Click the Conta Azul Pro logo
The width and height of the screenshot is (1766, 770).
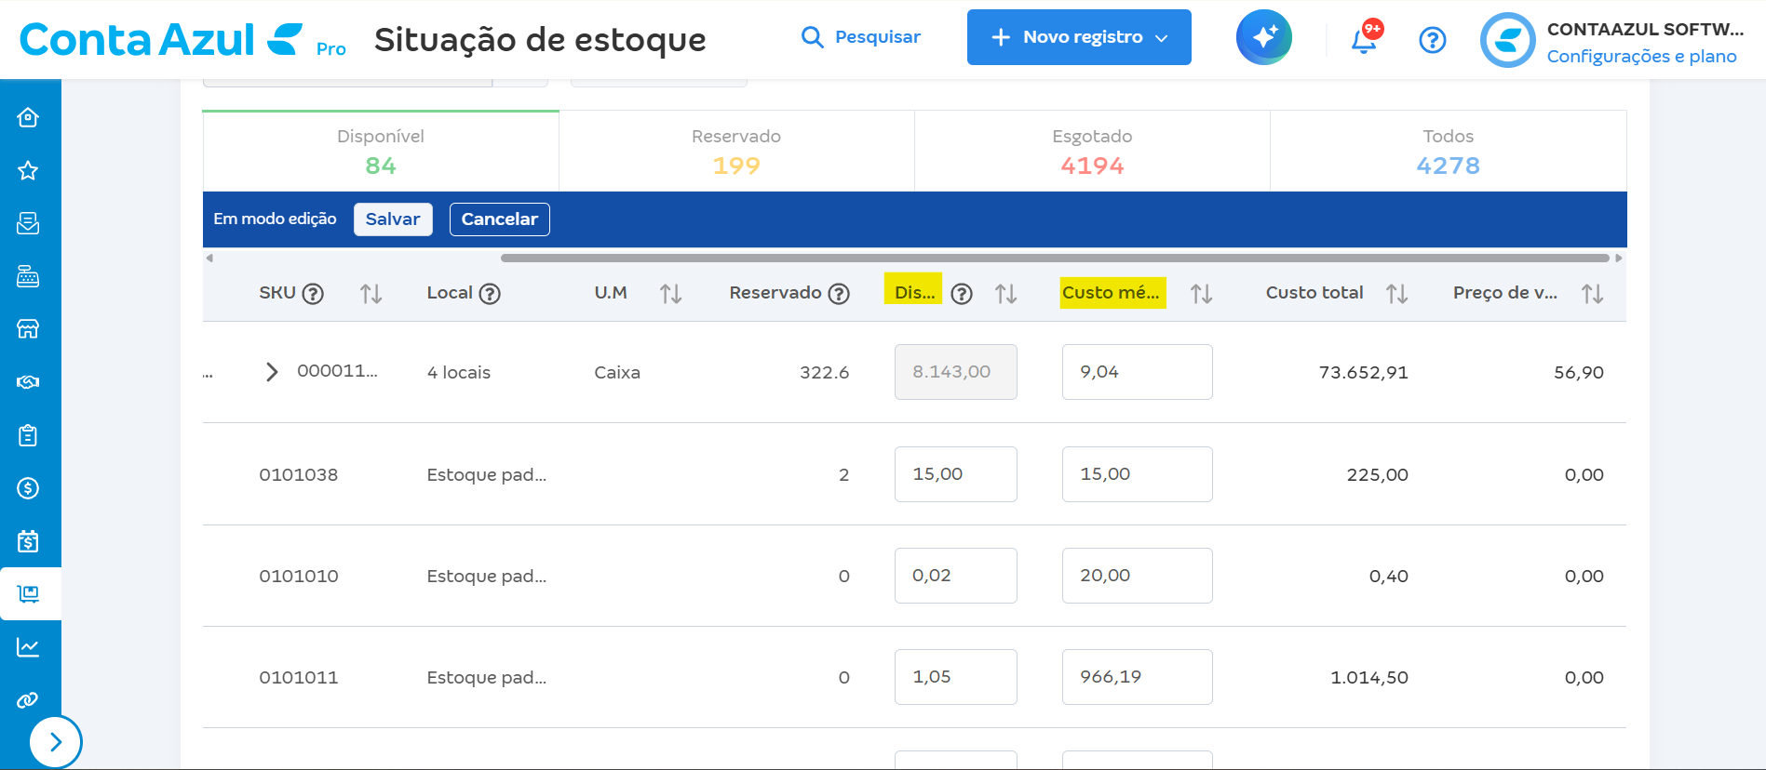pyautogui.click(x=182, y=40)
